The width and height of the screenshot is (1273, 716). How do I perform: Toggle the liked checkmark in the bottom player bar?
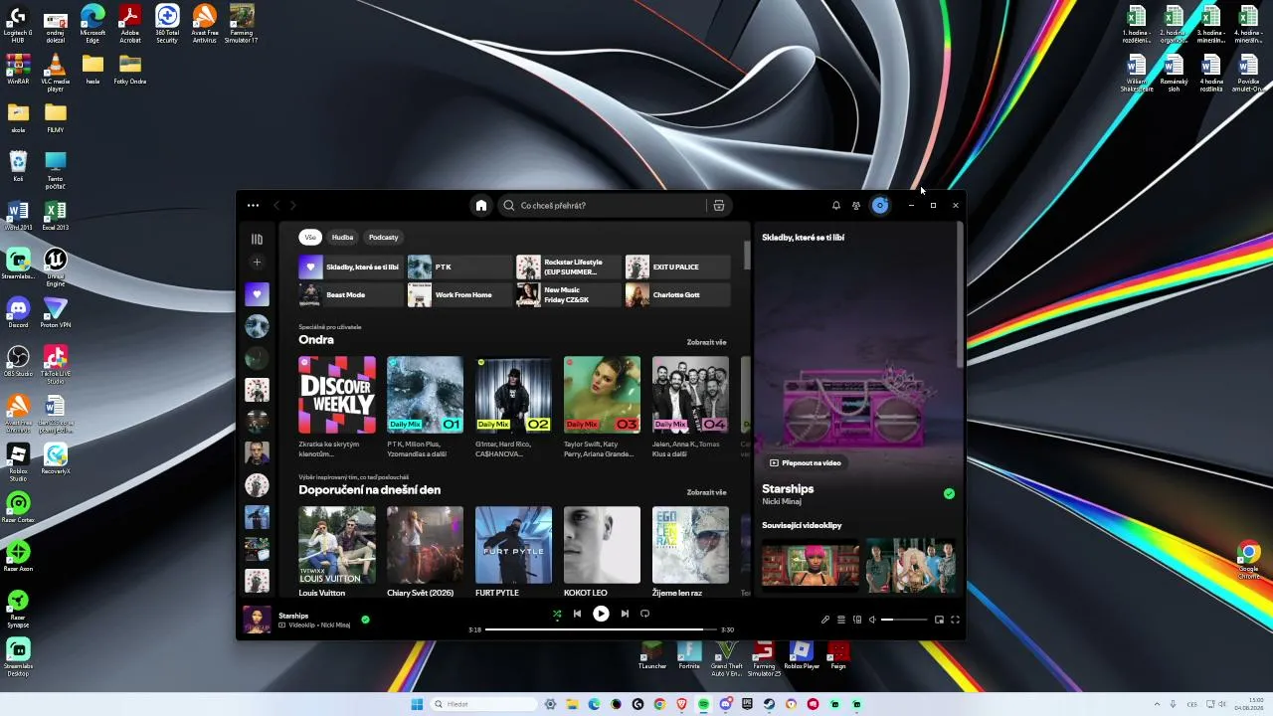(365, 620)
